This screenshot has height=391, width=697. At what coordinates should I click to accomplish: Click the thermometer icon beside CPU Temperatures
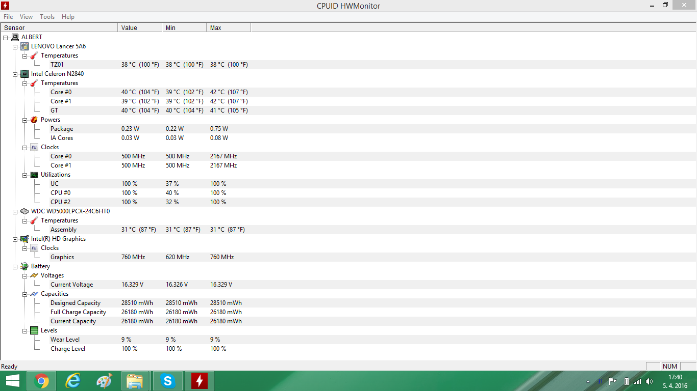(34, 83)
